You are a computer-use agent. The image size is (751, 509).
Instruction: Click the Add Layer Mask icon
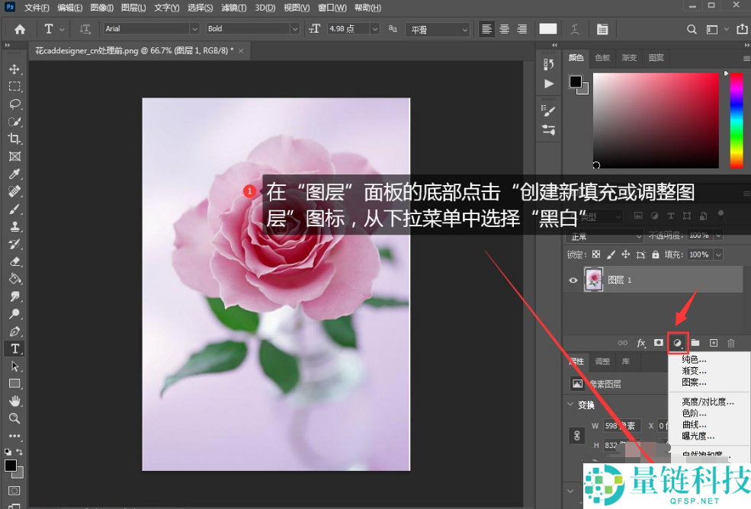point(658,343)
